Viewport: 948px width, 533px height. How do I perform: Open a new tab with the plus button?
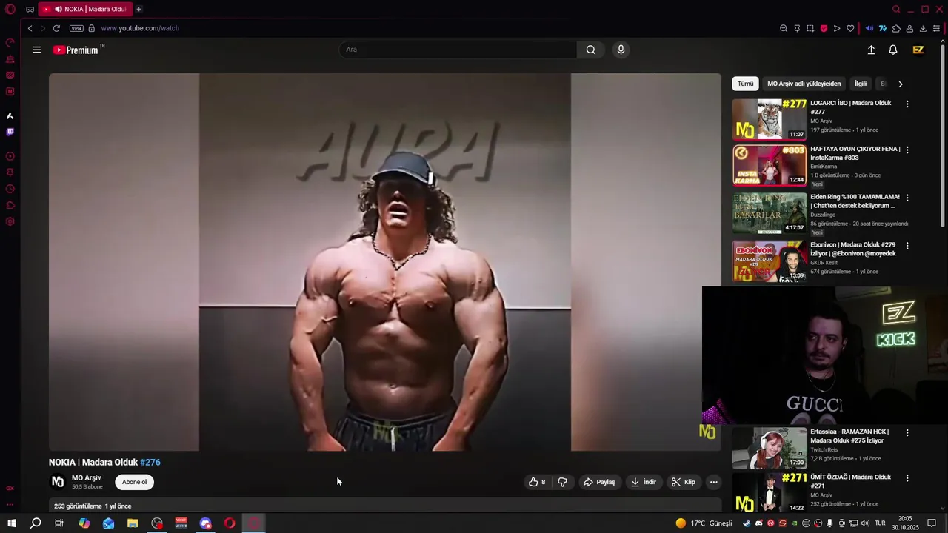pyautogui.click(x=138, y=9)
